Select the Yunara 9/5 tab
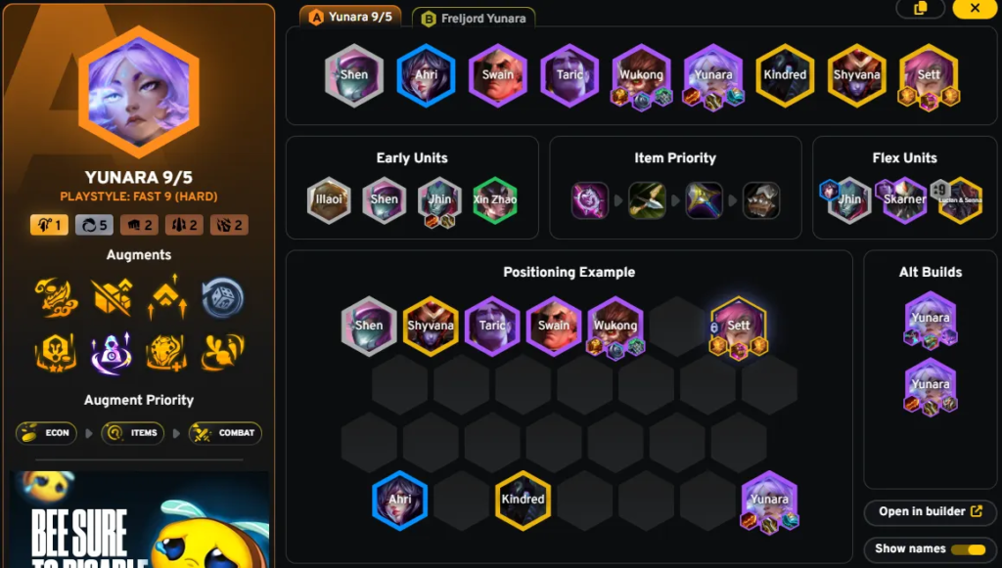The image size is (1002, 568). click(350, 17)
